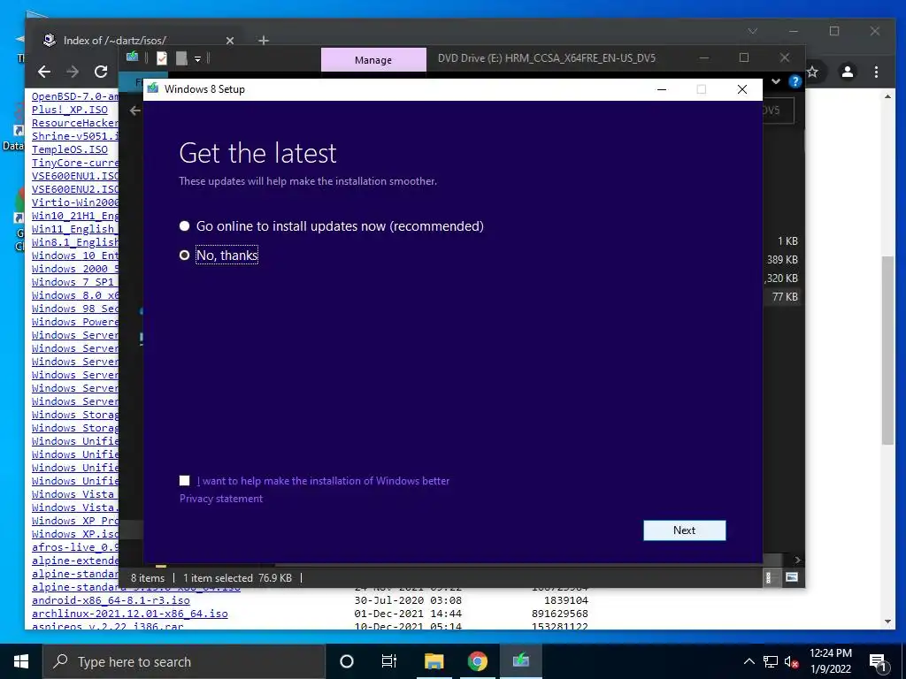Click File Explorer's blank document quick-access icon
The width and height of the screenshot is (906, 679).
(181, 57)
